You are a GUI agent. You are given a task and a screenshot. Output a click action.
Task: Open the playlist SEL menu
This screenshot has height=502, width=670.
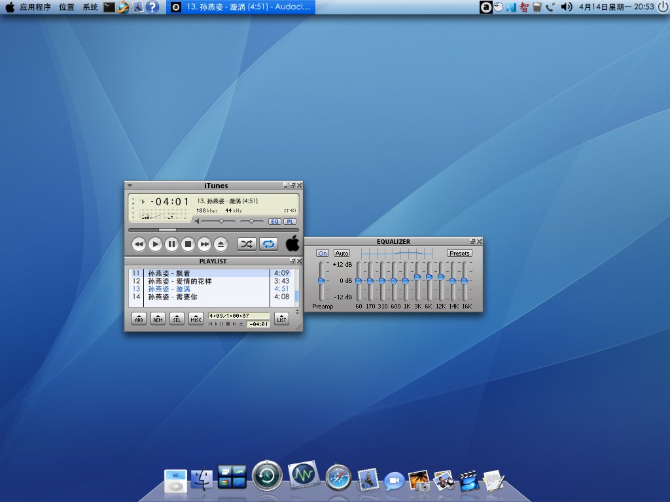(x=177, y=318)
